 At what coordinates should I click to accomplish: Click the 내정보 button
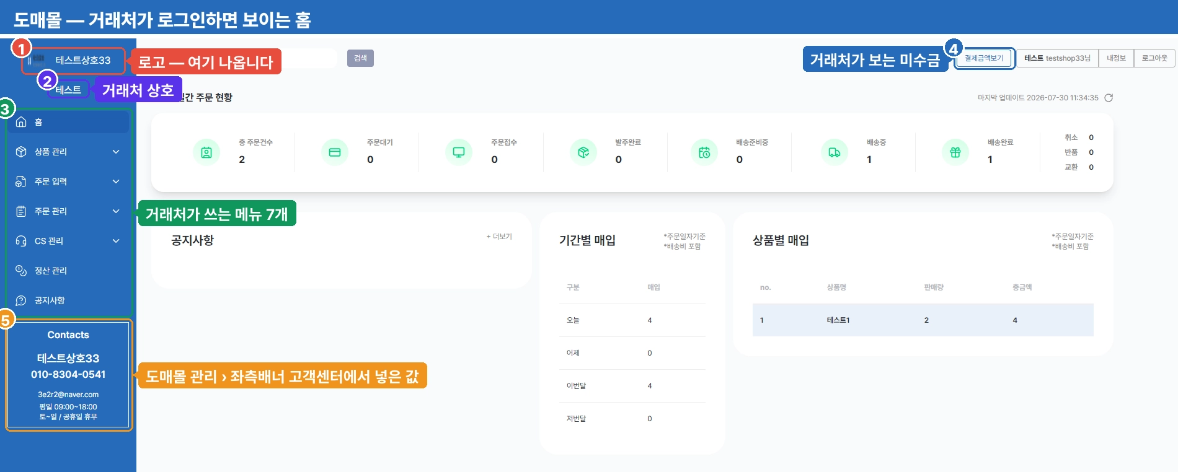click(x=1116, y=58)
